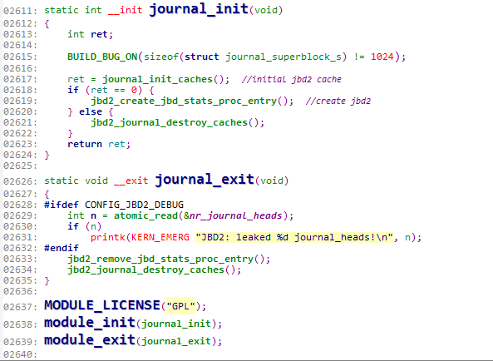Click the closing brace on line 02635
This screenshot has width=493, height=361.
point(47,280)
